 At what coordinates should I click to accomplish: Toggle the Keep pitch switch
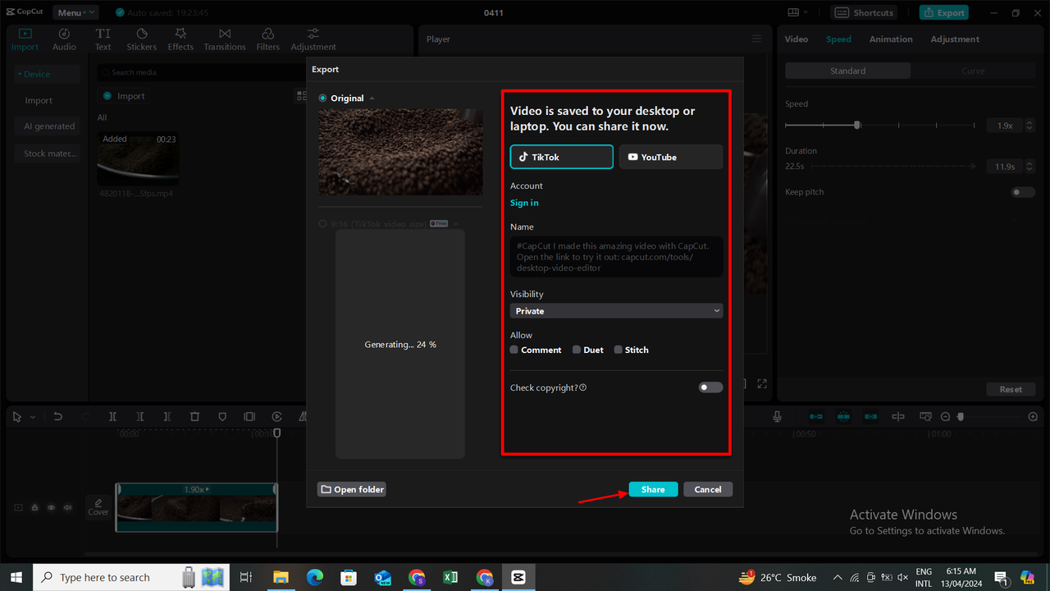click(x=1023, y=191)
